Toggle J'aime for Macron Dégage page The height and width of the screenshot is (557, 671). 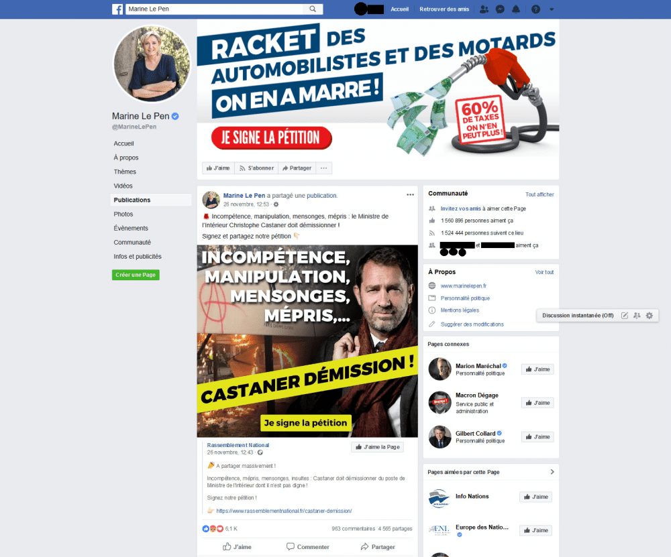tap(537, 403)
